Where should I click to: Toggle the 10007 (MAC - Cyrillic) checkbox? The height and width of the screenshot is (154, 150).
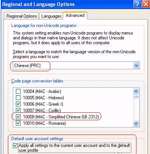[18, 110]
